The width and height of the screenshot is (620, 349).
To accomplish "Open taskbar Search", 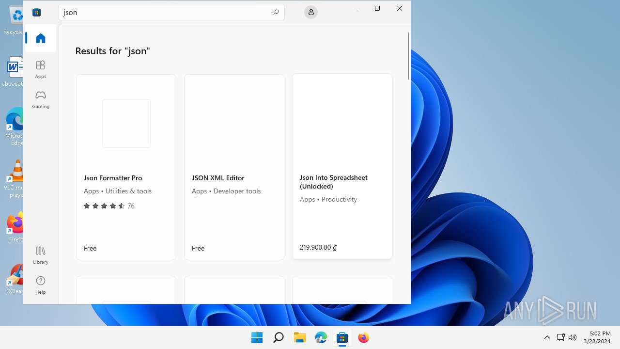I will click(x=278, y=337).
